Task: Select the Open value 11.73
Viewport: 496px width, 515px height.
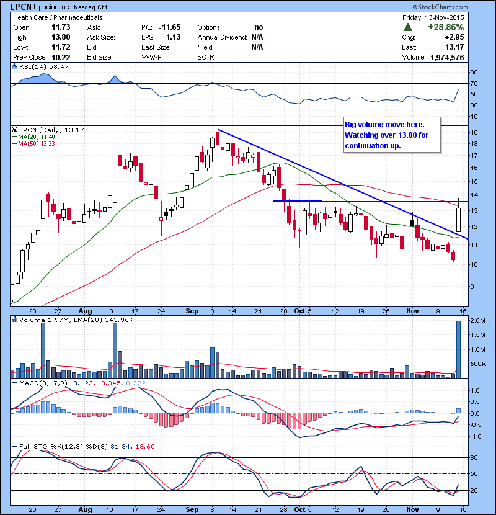Action: (61, 27)
